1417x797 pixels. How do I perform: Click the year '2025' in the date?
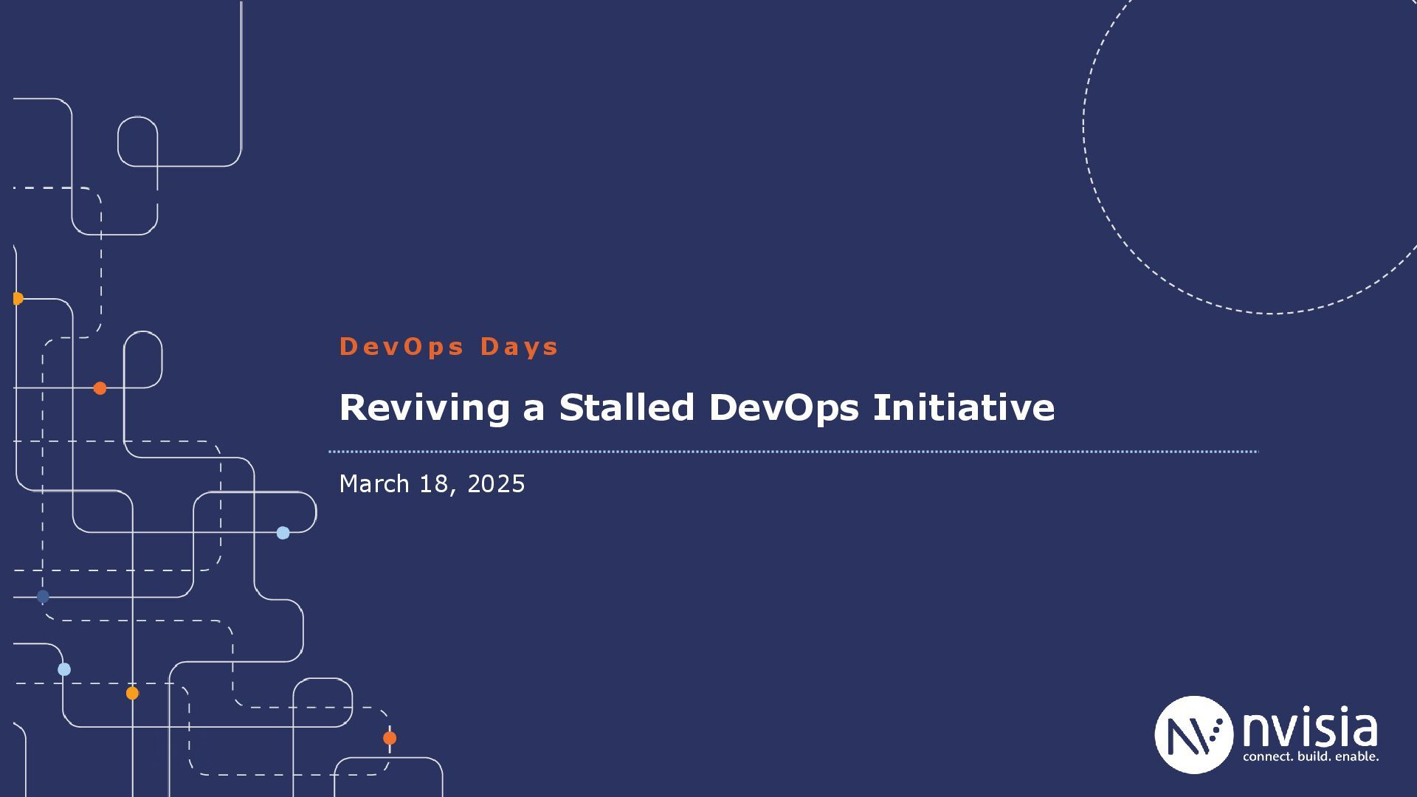496,484
